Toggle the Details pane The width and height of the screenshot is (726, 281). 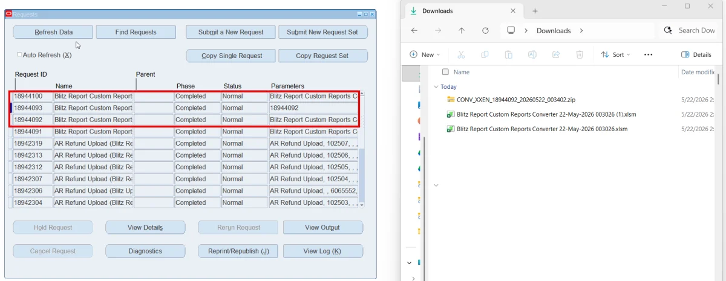[x=696, y=54]
